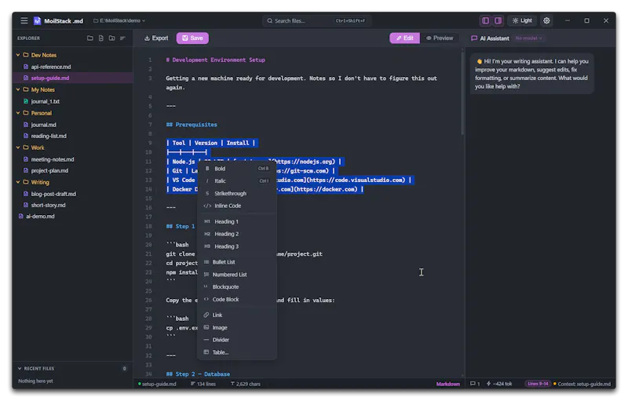Select setup-guide.md in explorer
This screenshot has width=628, height=401.
[72, 78]
